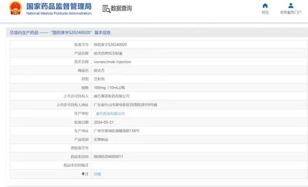Open 政务服务门户 user icon
Image resolution: width=308 pixels, height=187 pixels.
291,6
